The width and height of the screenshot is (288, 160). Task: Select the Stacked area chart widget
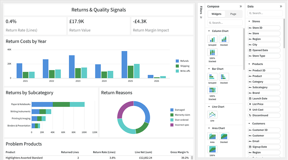(x=224, y=136)
